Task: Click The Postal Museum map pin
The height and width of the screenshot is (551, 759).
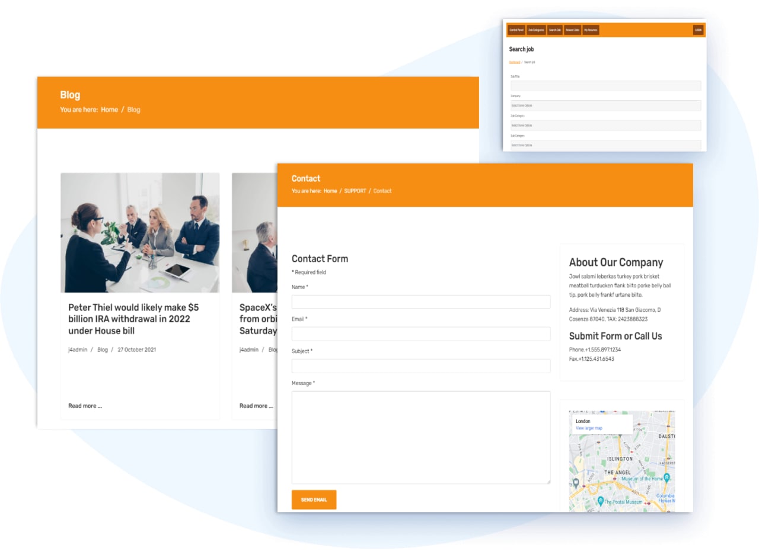Action: (x=600, y=501)
